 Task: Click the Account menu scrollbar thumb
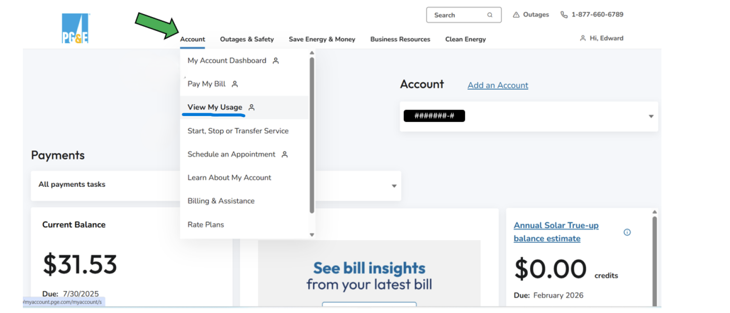[x=312, y=135]
